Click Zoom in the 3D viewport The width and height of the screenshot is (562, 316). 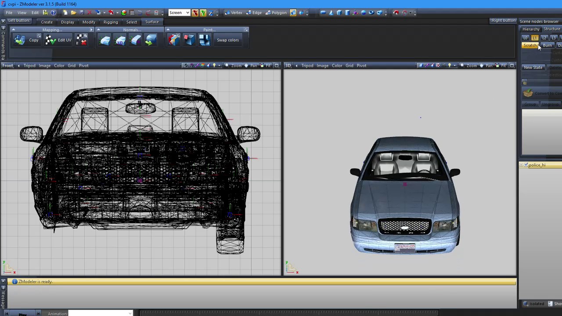(x=468, y=66)
